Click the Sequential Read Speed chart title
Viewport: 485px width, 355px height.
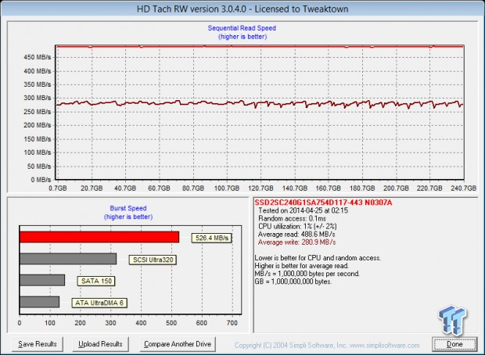[242, 28]
